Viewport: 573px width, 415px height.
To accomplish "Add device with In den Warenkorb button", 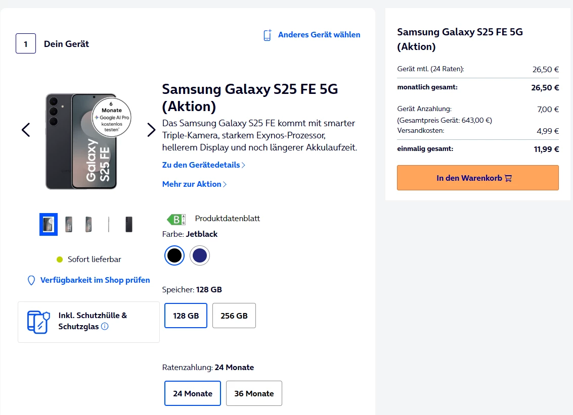I will click(477, 178).
